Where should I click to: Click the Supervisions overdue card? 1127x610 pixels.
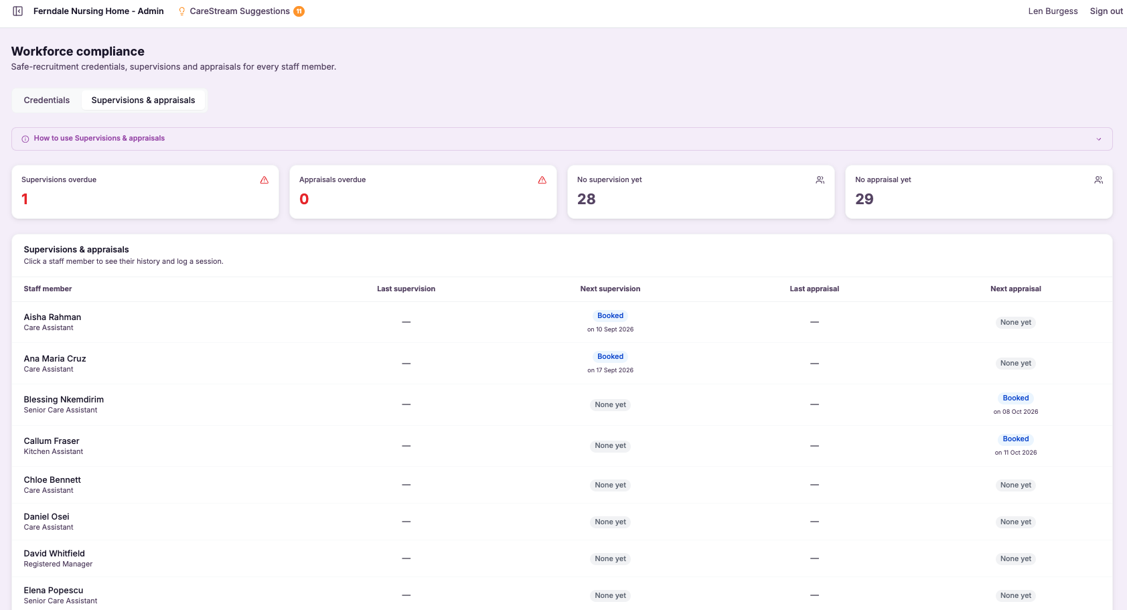pos(145,192)
